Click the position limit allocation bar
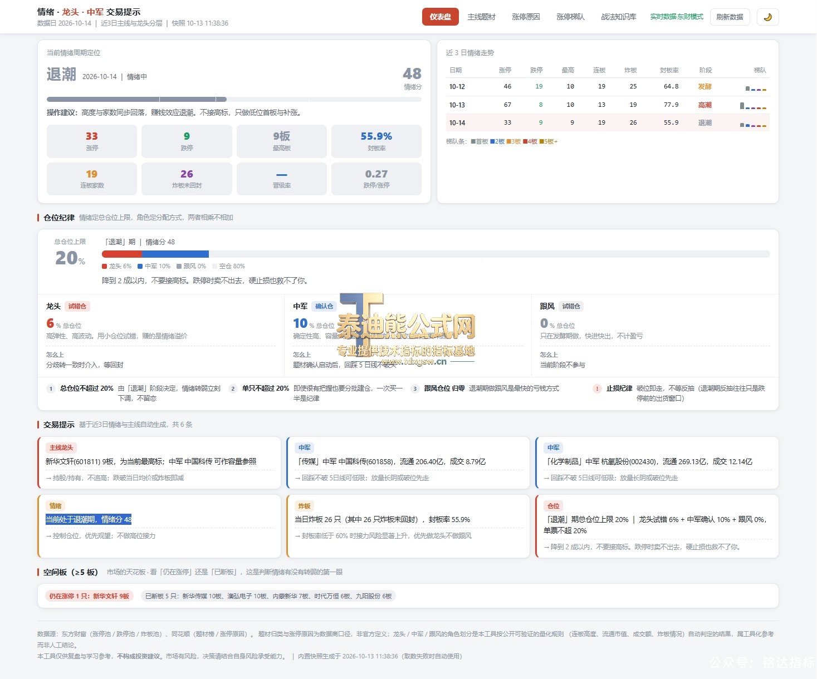 (x=436, y=254)
